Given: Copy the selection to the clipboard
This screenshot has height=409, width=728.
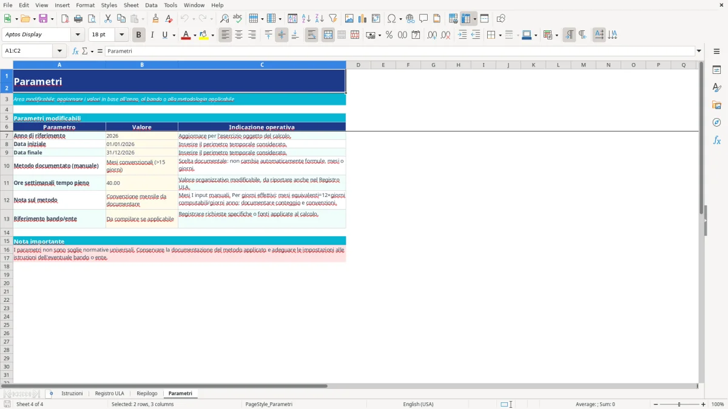Looking at the screenshot, I should [x=121, y=19].
